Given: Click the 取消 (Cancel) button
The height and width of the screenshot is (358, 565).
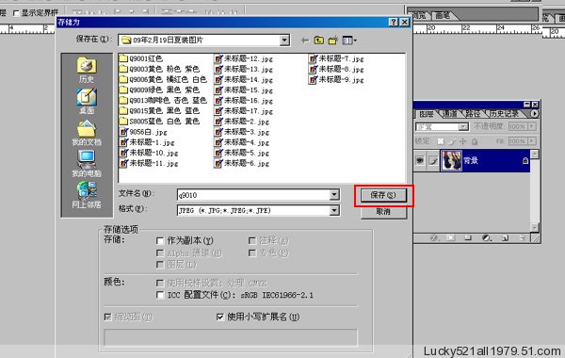Looking at the screenshot, I should 383,212.
